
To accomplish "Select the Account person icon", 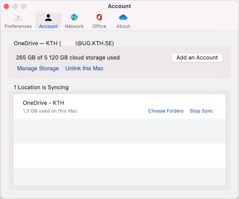I will click(48, 18).
